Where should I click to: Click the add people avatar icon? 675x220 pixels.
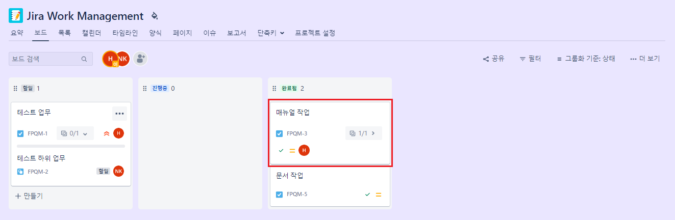(x=140, y=59)
